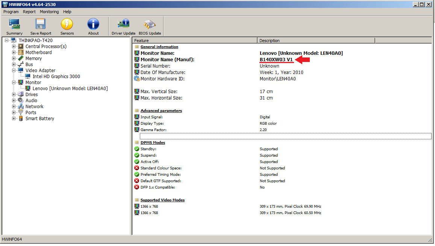Viewport: 435px width, 246px height.
Task: Expand the Smart Battery node
Action: (14, 118)
